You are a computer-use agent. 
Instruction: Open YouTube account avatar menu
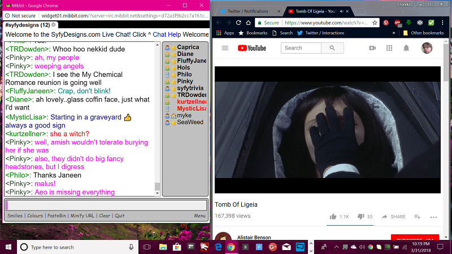427,48
